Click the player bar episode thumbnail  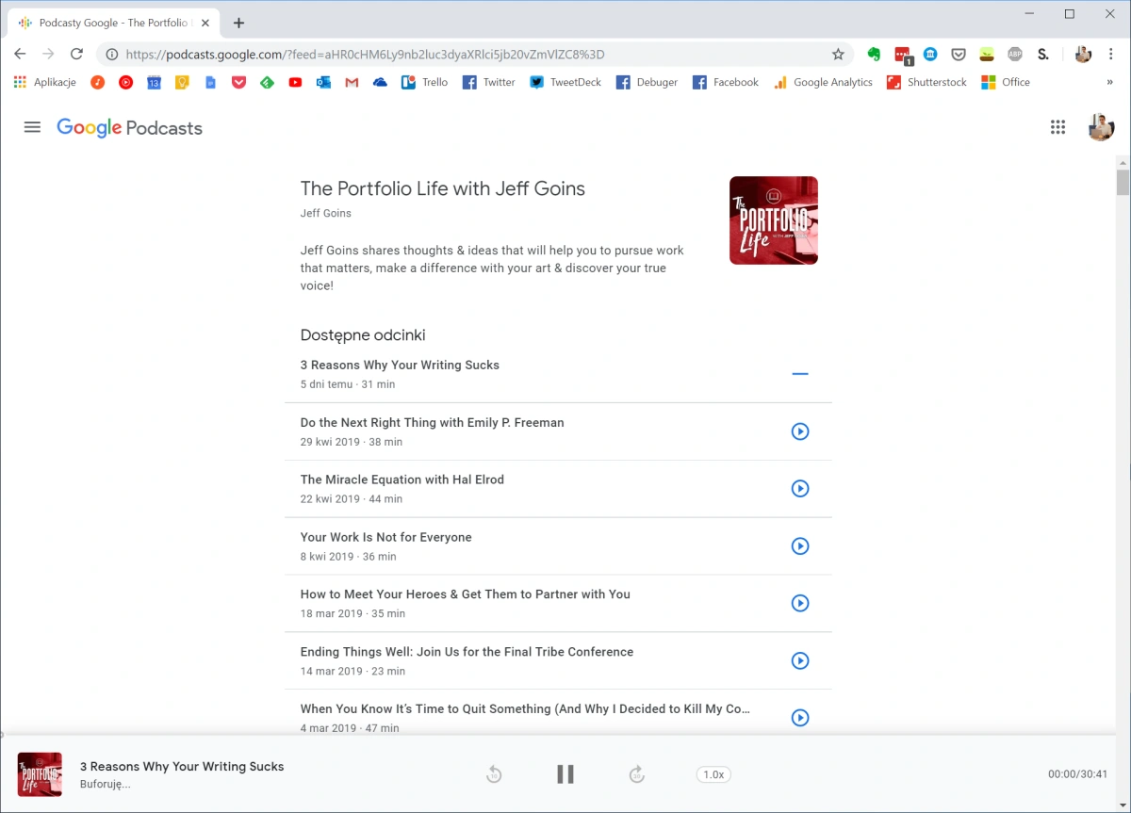coord(40,774)
